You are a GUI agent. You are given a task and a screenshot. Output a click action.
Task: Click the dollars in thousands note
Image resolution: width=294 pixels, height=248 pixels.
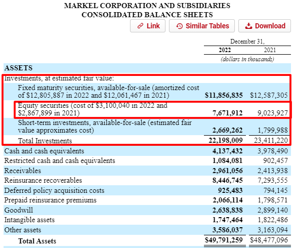247,59
